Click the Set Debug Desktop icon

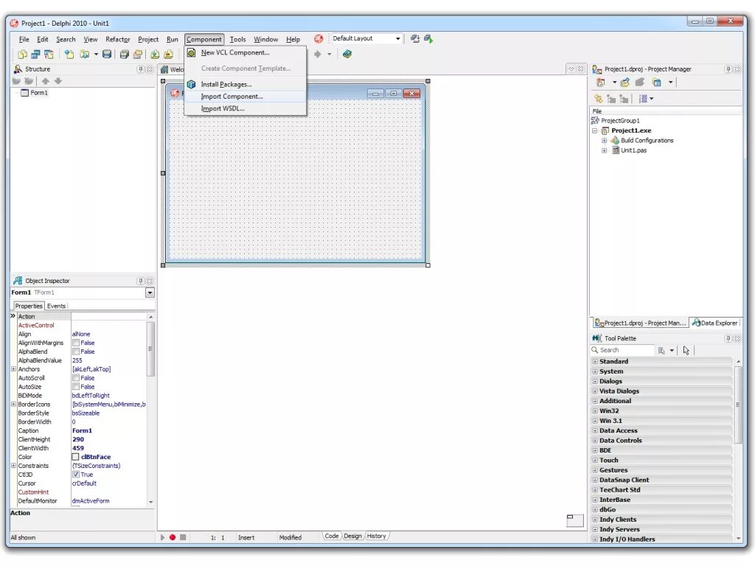click(x=428, y=38)
